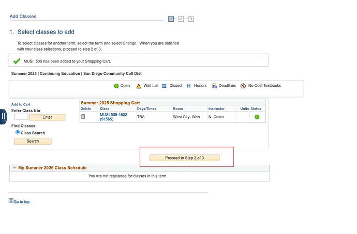Click the green checkmark confirmation icon

17,61
